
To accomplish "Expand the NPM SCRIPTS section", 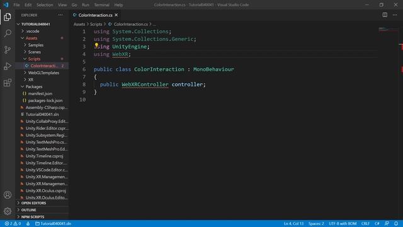I will click(33, 217).
